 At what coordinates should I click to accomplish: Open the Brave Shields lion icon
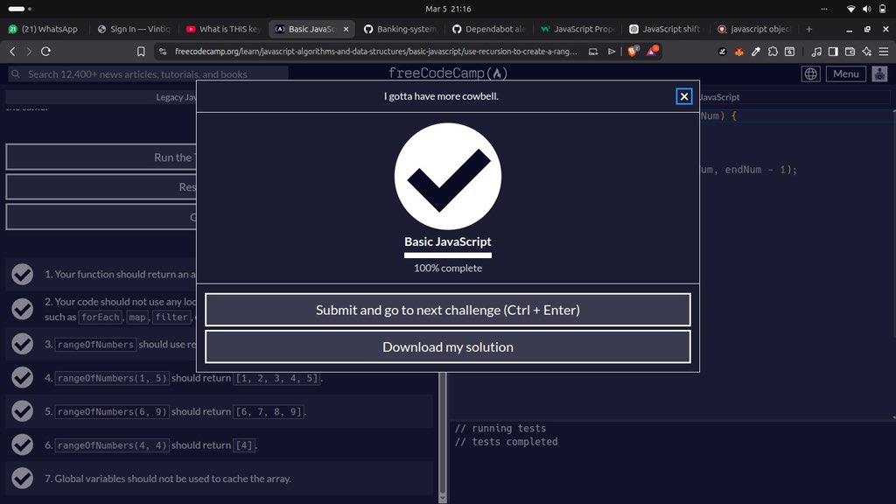pos(633,51)
